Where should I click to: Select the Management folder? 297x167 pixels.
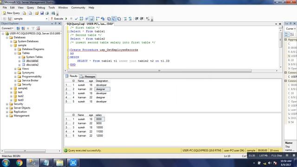click(21, 116)
